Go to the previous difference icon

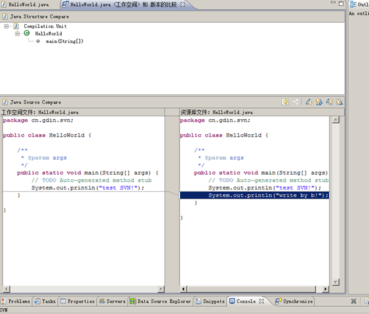tap(319, 102)
